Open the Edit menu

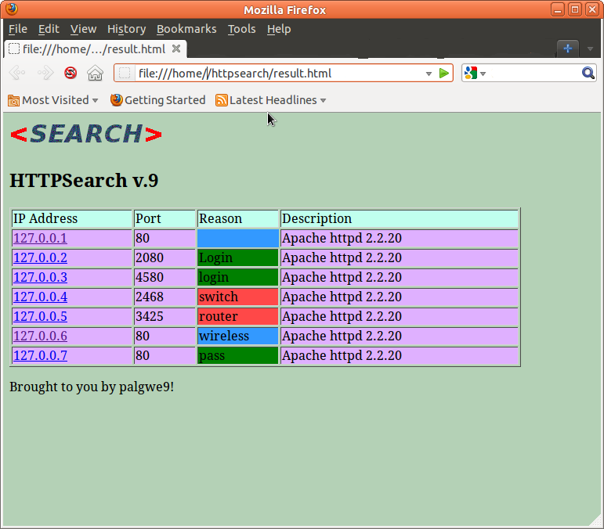tap(49, 29)
